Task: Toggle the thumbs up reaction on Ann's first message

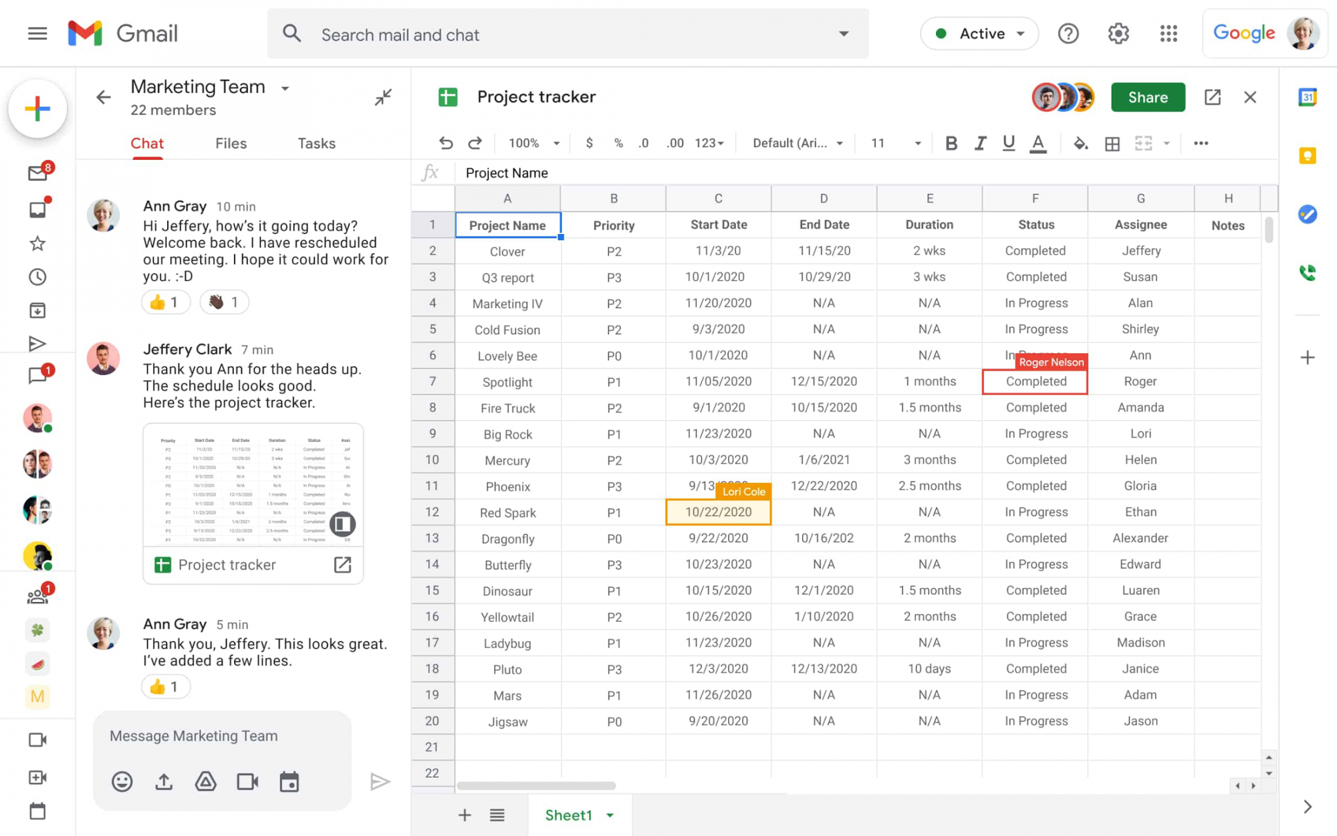Action: [165, 302]
